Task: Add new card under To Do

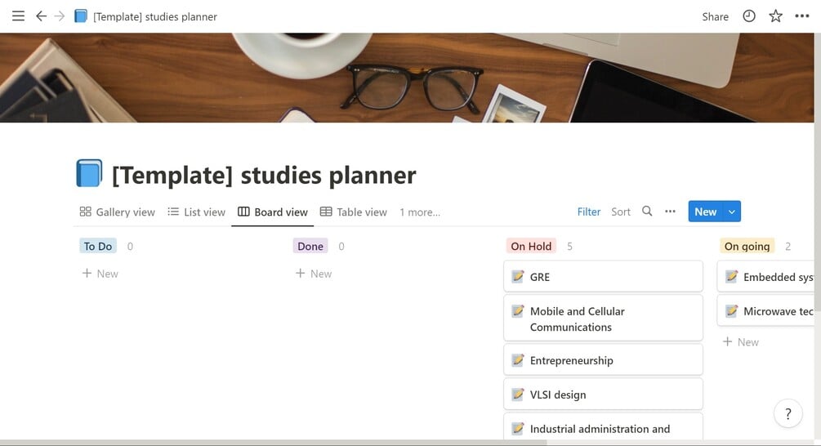Action: click(x=100, y=274)
